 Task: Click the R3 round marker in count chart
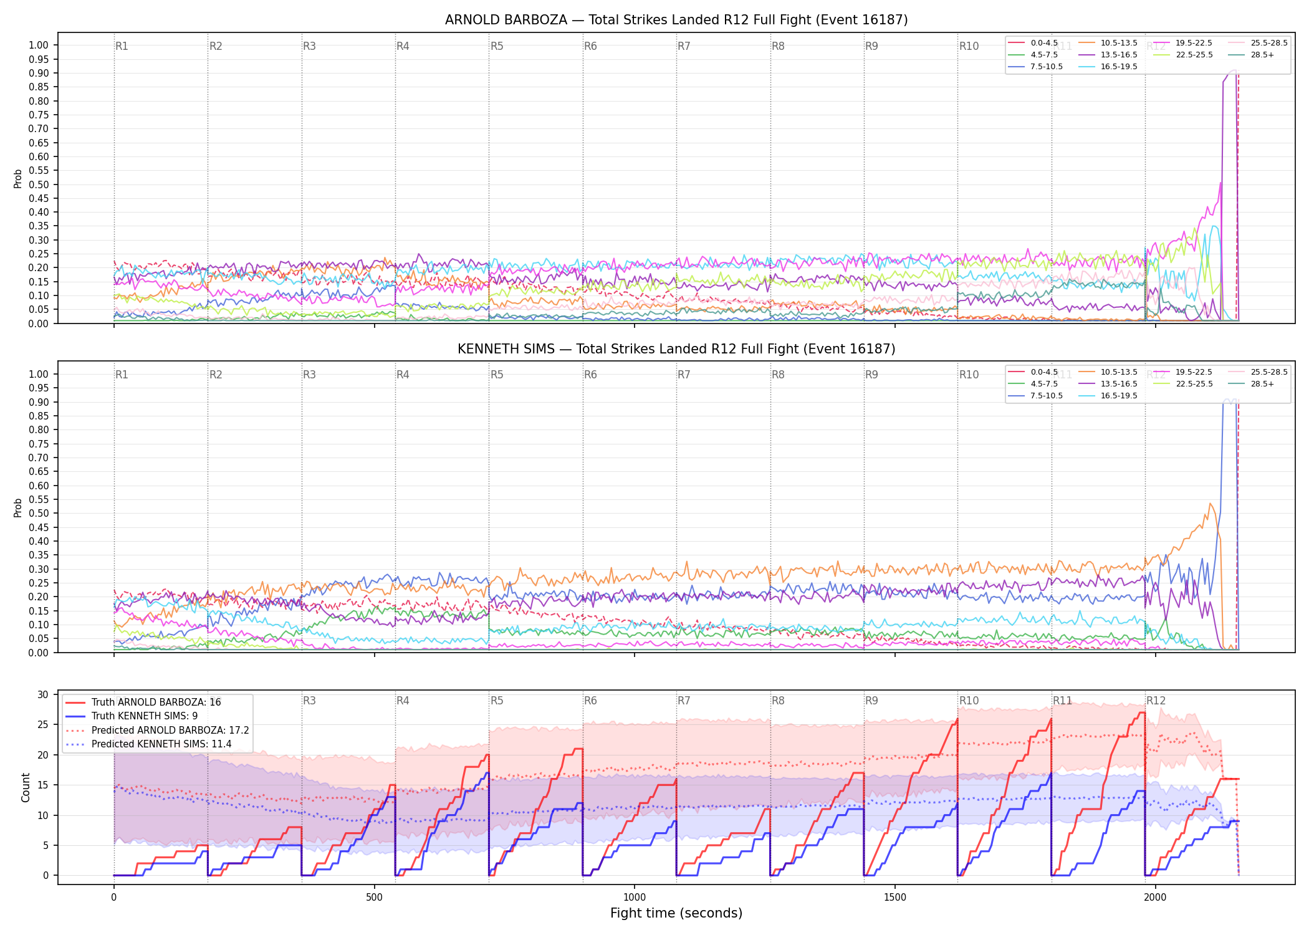[309, 701]
